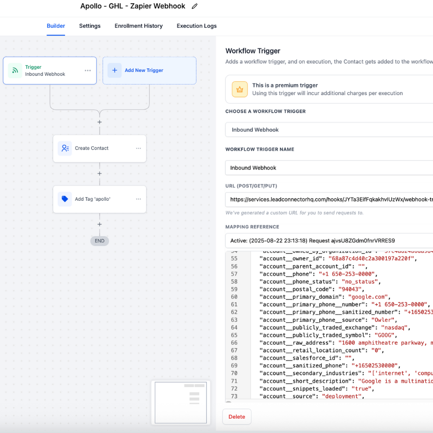Click the Inbound Webhook trigger signal icon
Viewport: 433px width, 433px height.
(15, 71)
